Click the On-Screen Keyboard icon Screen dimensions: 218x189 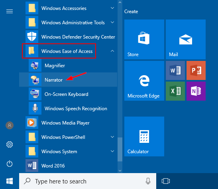point(35,94)
